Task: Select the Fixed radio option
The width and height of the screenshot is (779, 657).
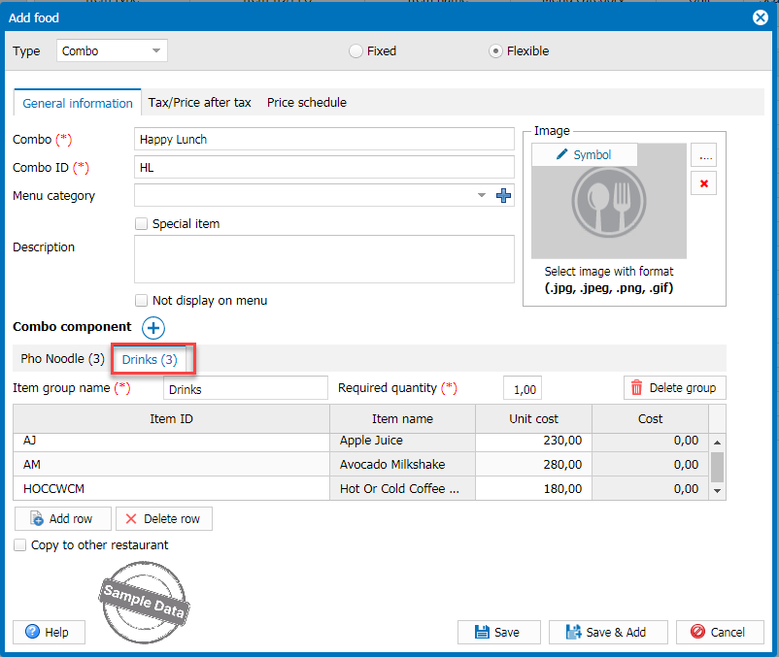Action: click(356, 51)
